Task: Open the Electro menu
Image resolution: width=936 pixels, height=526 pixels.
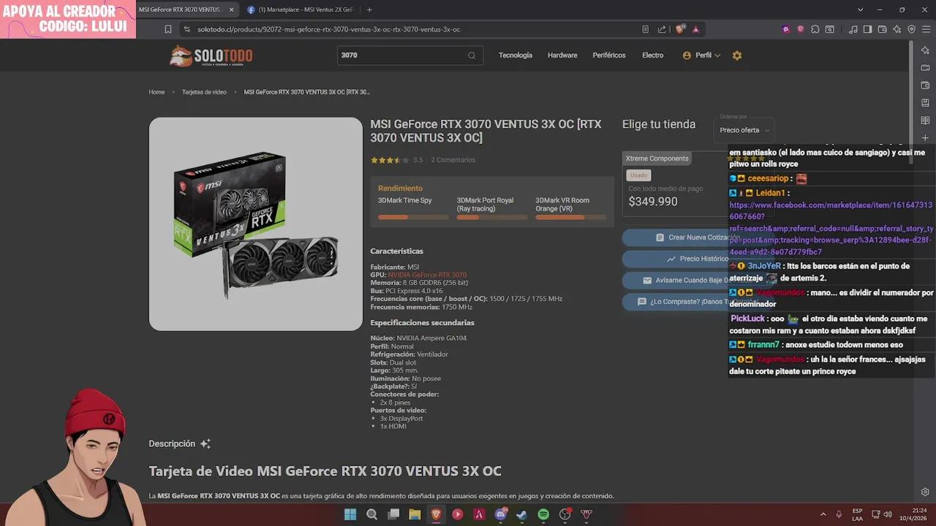Action: coord(653,56)
